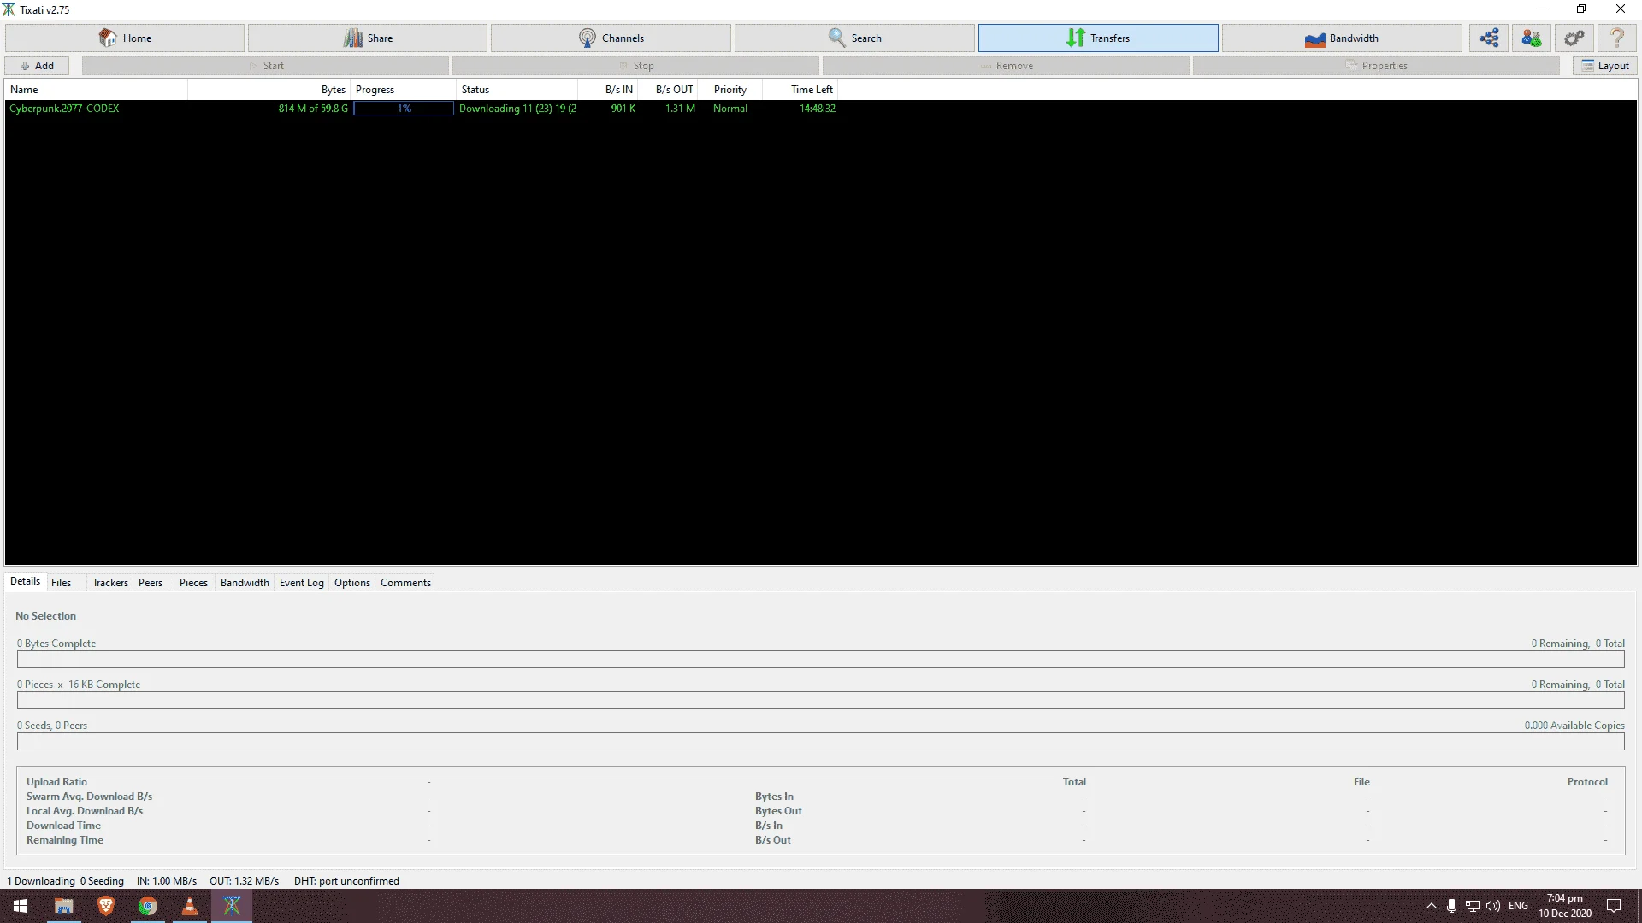The width and height of the screenshot is (1642, 923).
Task: Click the microphone tray icon
Action: (1451, 906)
